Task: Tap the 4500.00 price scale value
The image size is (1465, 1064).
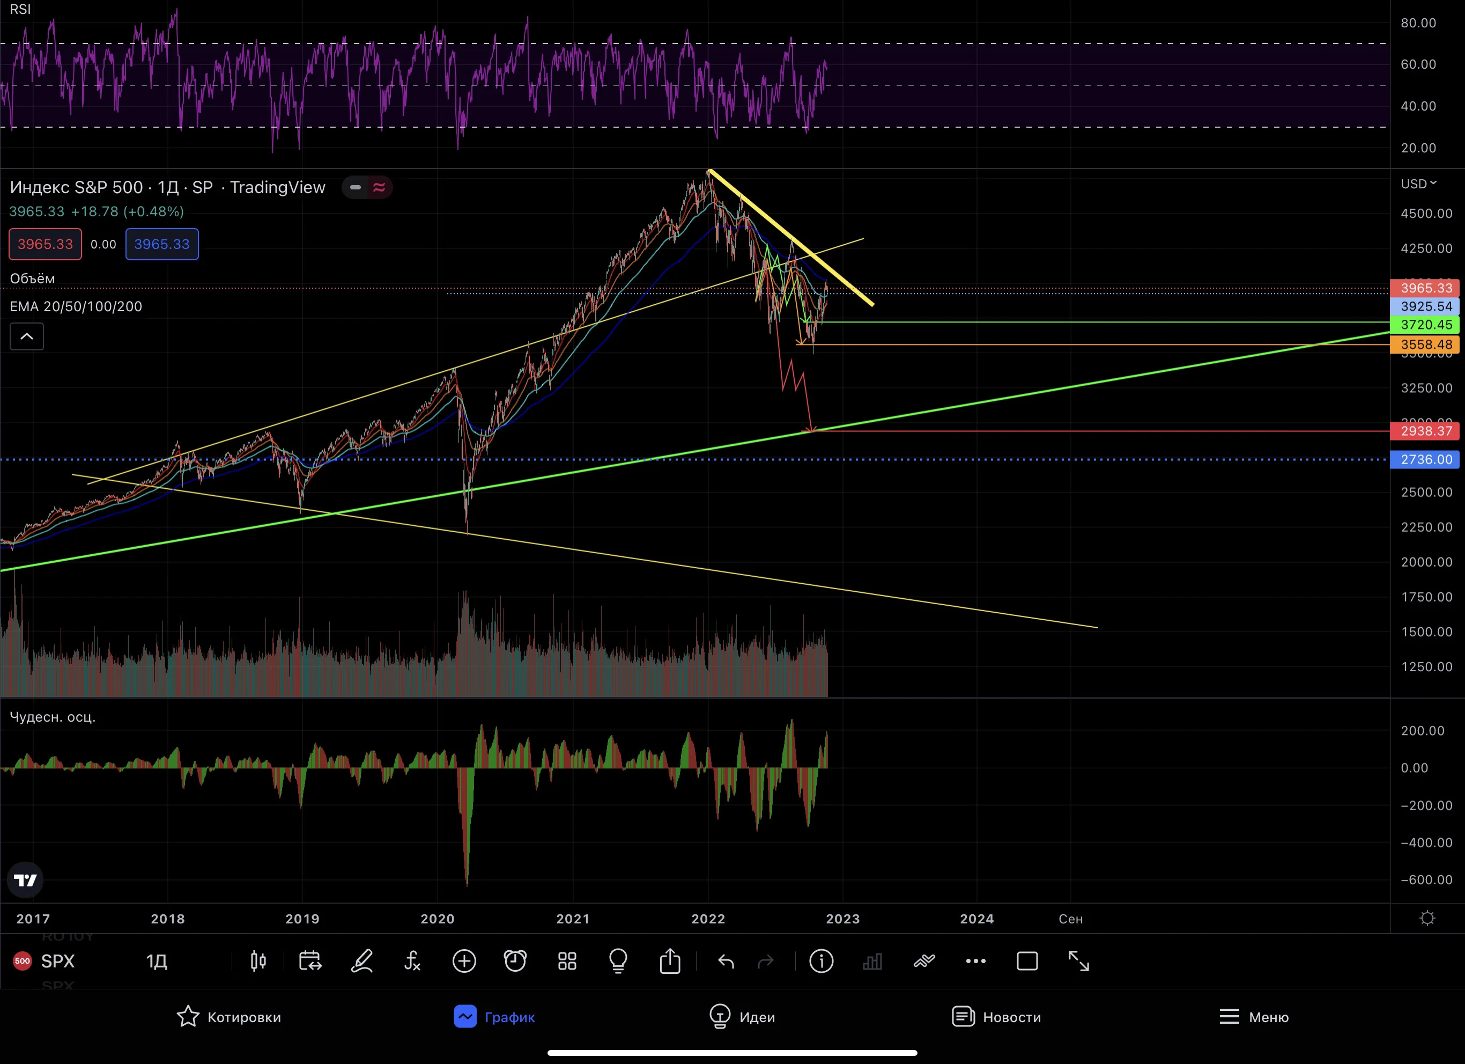Action: [1426, 214]
